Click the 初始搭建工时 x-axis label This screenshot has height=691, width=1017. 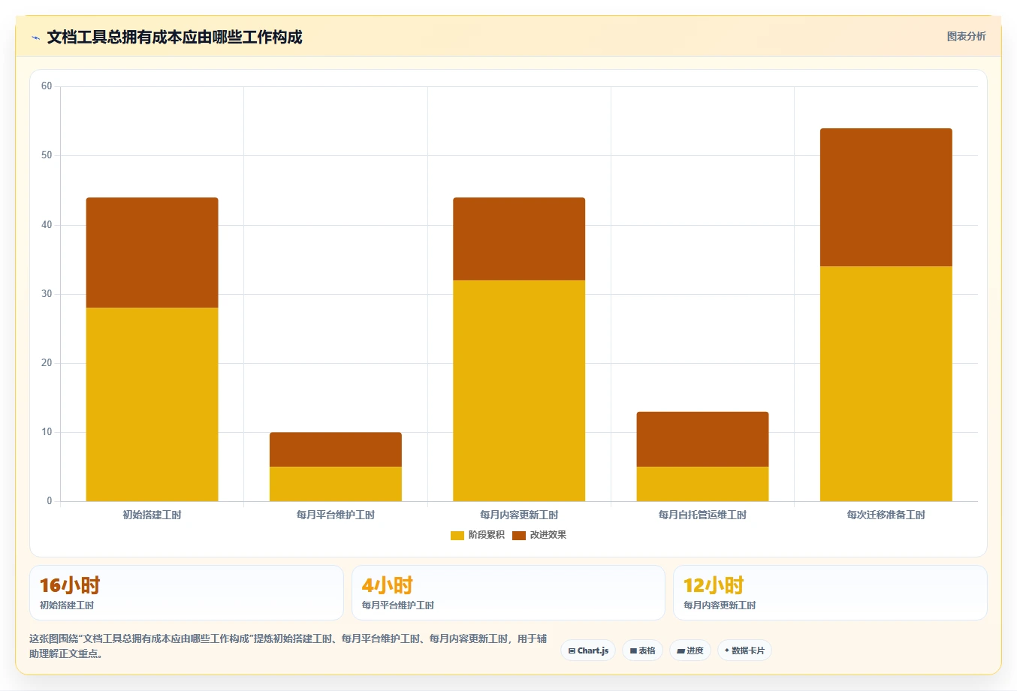152,515
